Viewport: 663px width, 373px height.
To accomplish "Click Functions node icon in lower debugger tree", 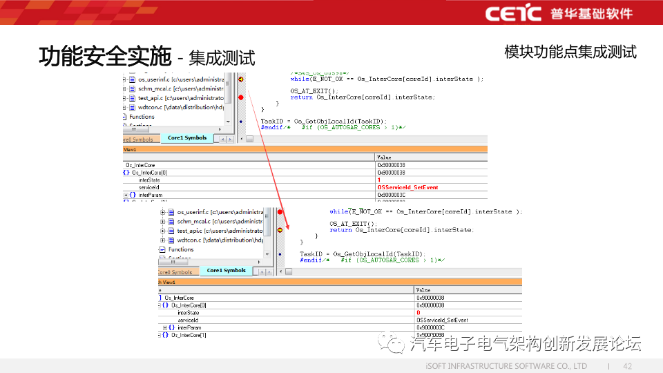I will tap(162, 249).
